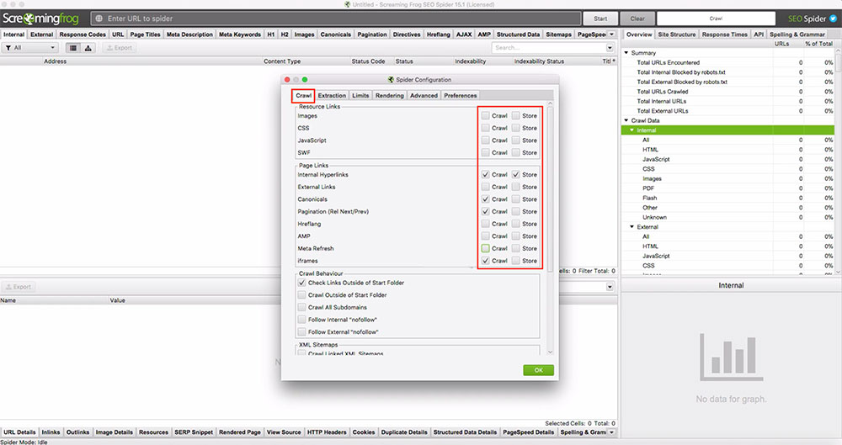Screen dimensions: 842x445
Task: Open the All filter dropdown
Action: 30,48
